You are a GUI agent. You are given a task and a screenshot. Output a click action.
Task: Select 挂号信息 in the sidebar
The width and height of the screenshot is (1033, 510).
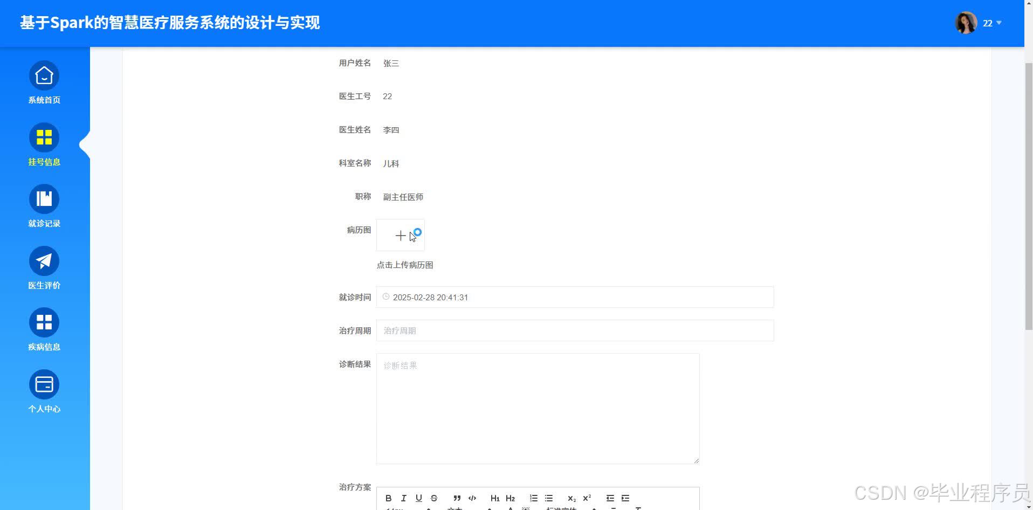click(44, 144)
